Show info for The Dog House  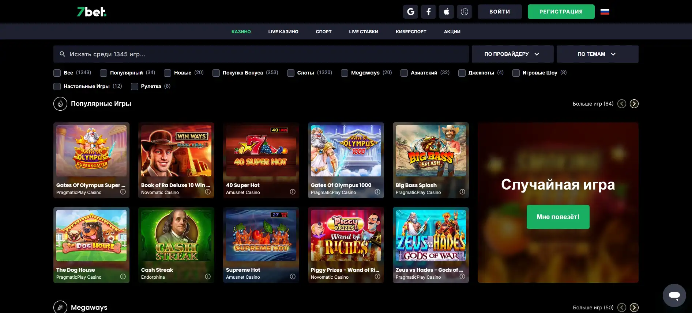(123, 276)
